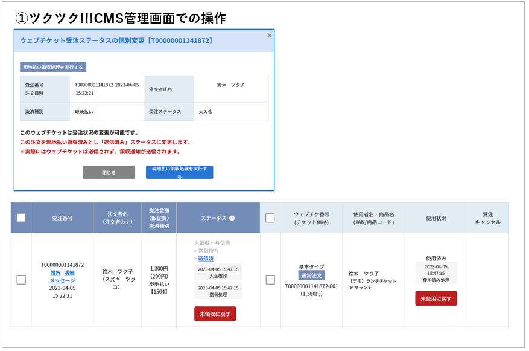Click product name 【デモ】ランチチケット

372,281
